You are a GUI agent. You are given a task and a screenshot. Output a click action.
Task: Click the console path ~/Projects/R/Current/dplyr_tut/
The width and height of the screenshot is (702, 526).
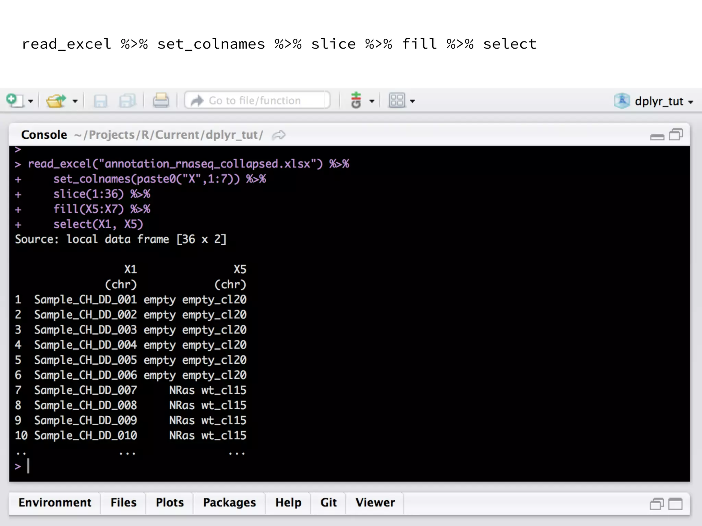click(168, 135)
